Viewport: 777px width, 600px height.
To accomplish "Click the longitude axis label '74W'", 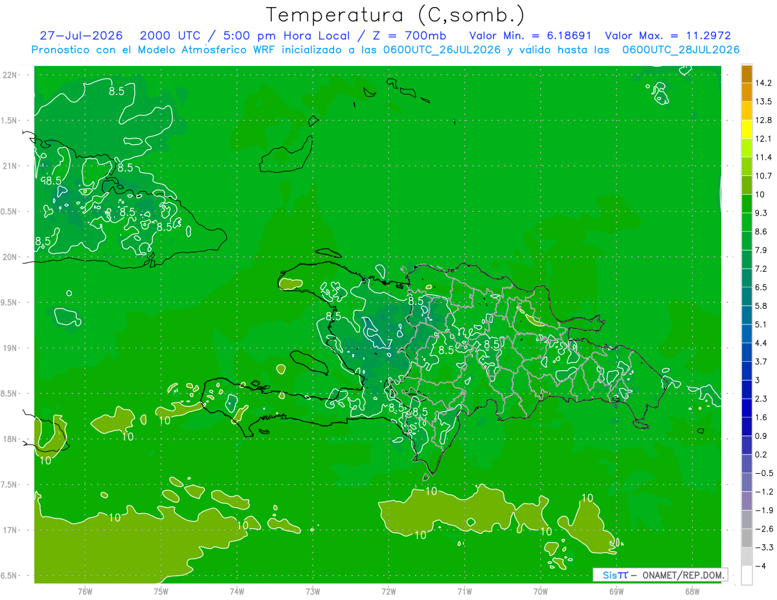I will [237, 591].
